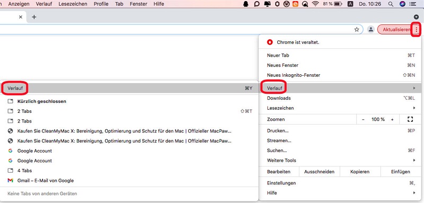Reopen the 4 Tabs history entry

point(129,171)
